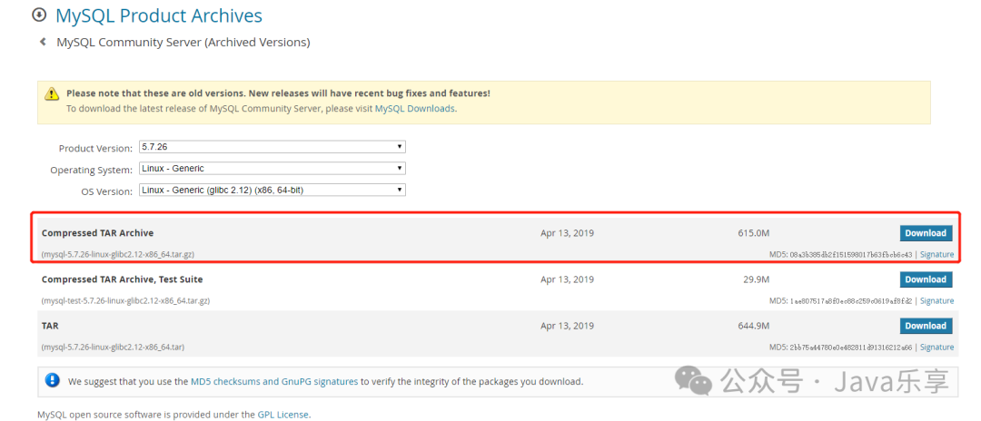
Task: Click the 29.9M file size
Action: click(757, 279)
